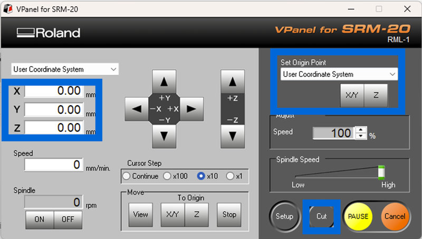Move to the Z origin
This screenshot has height=239, width=422.
(x=196, y=215)
